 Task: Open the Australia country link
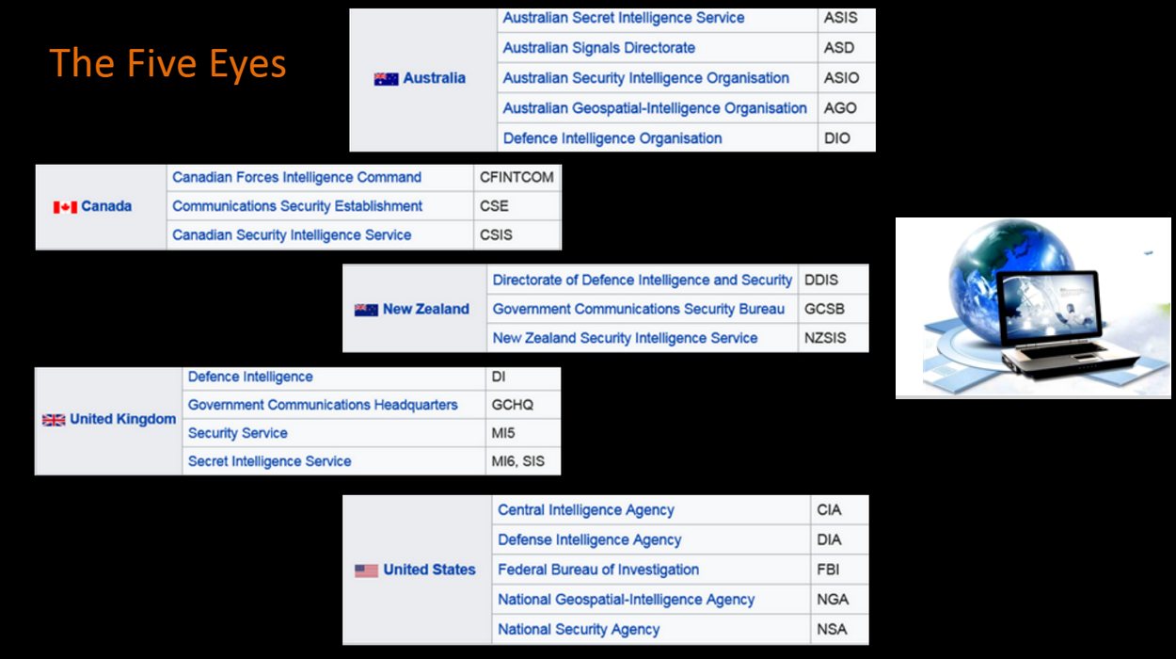(x=434, y=78)
